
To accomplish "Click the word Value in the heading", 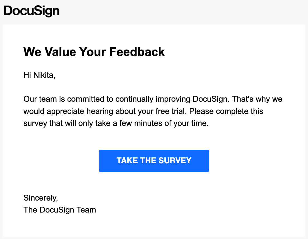I will pos(60,52).
